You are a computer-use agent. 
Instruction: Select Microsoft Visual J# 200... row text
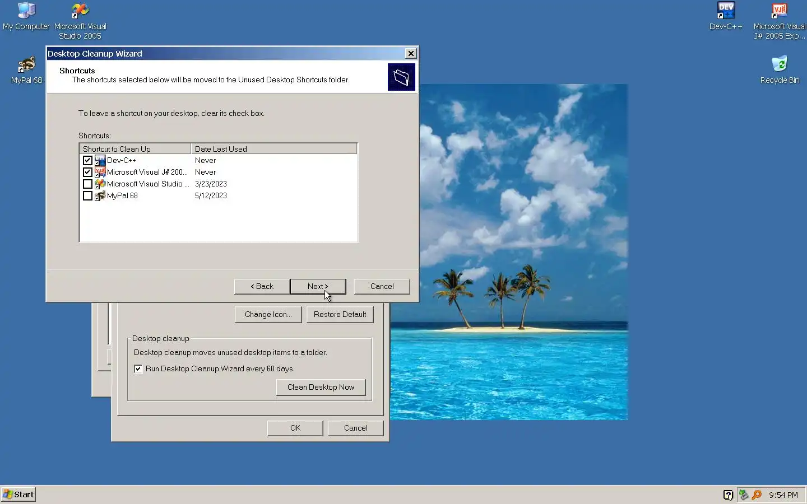(x=147, y=172)
